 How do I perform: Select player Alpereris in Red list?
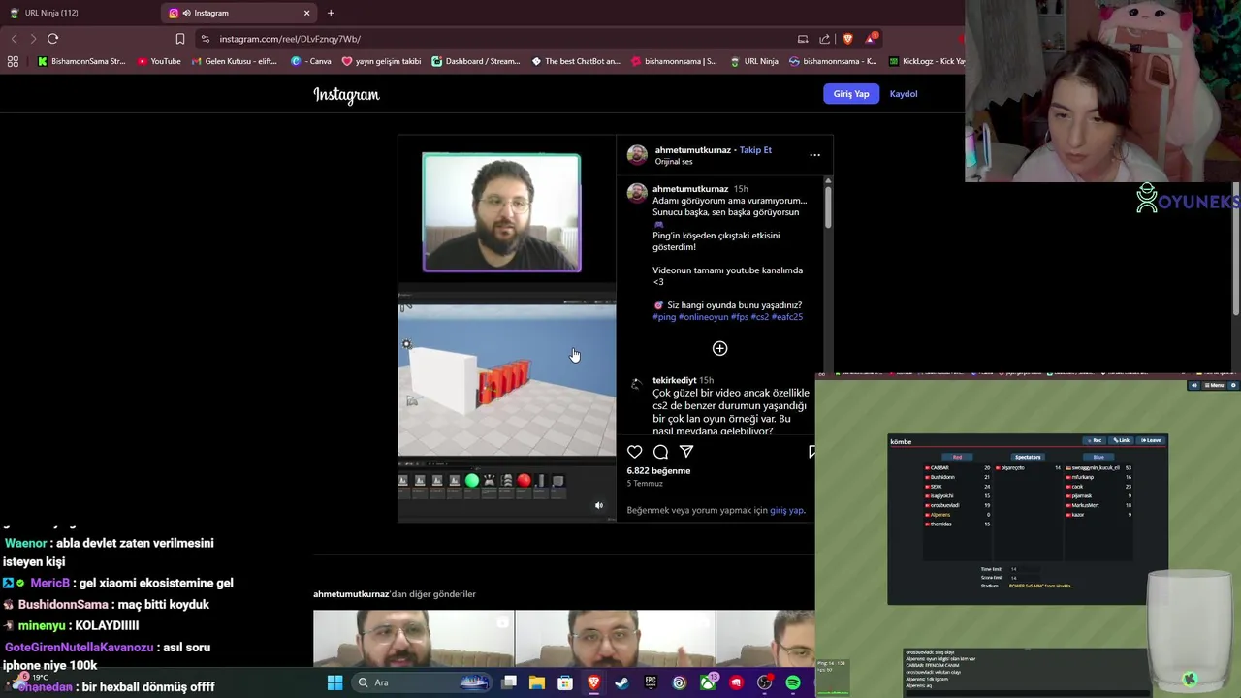[x=958, y=515]
